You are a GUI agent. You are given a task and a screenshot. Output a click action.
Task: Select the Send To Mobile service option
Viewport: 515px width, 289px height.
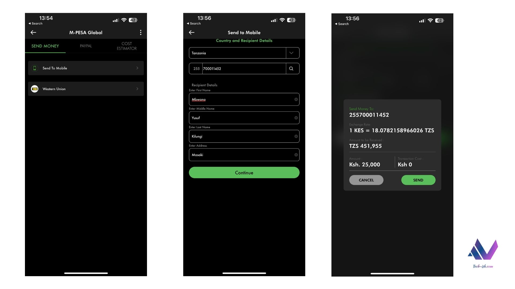pyautogui.click(x=86, y=68)
